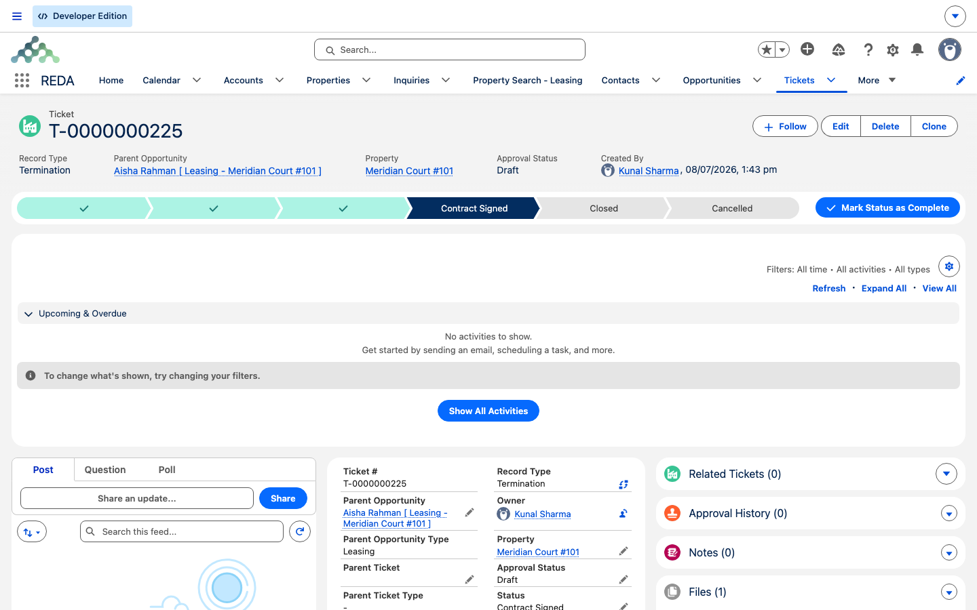Click Mark Status as Complete button
This screenshot has height=610, width=977.
tap(887, 208)
